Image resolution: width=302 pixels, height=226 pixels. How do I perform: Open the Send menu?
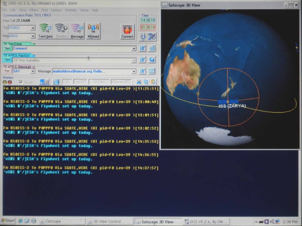point(22,10)
